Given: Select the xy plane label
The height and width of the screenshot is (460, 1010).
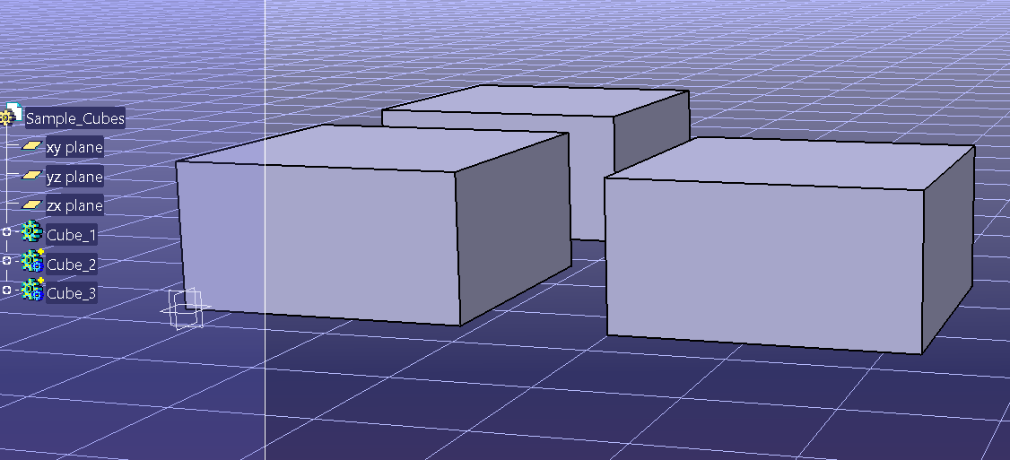Looking at the screenshot, I should [74, 148].
